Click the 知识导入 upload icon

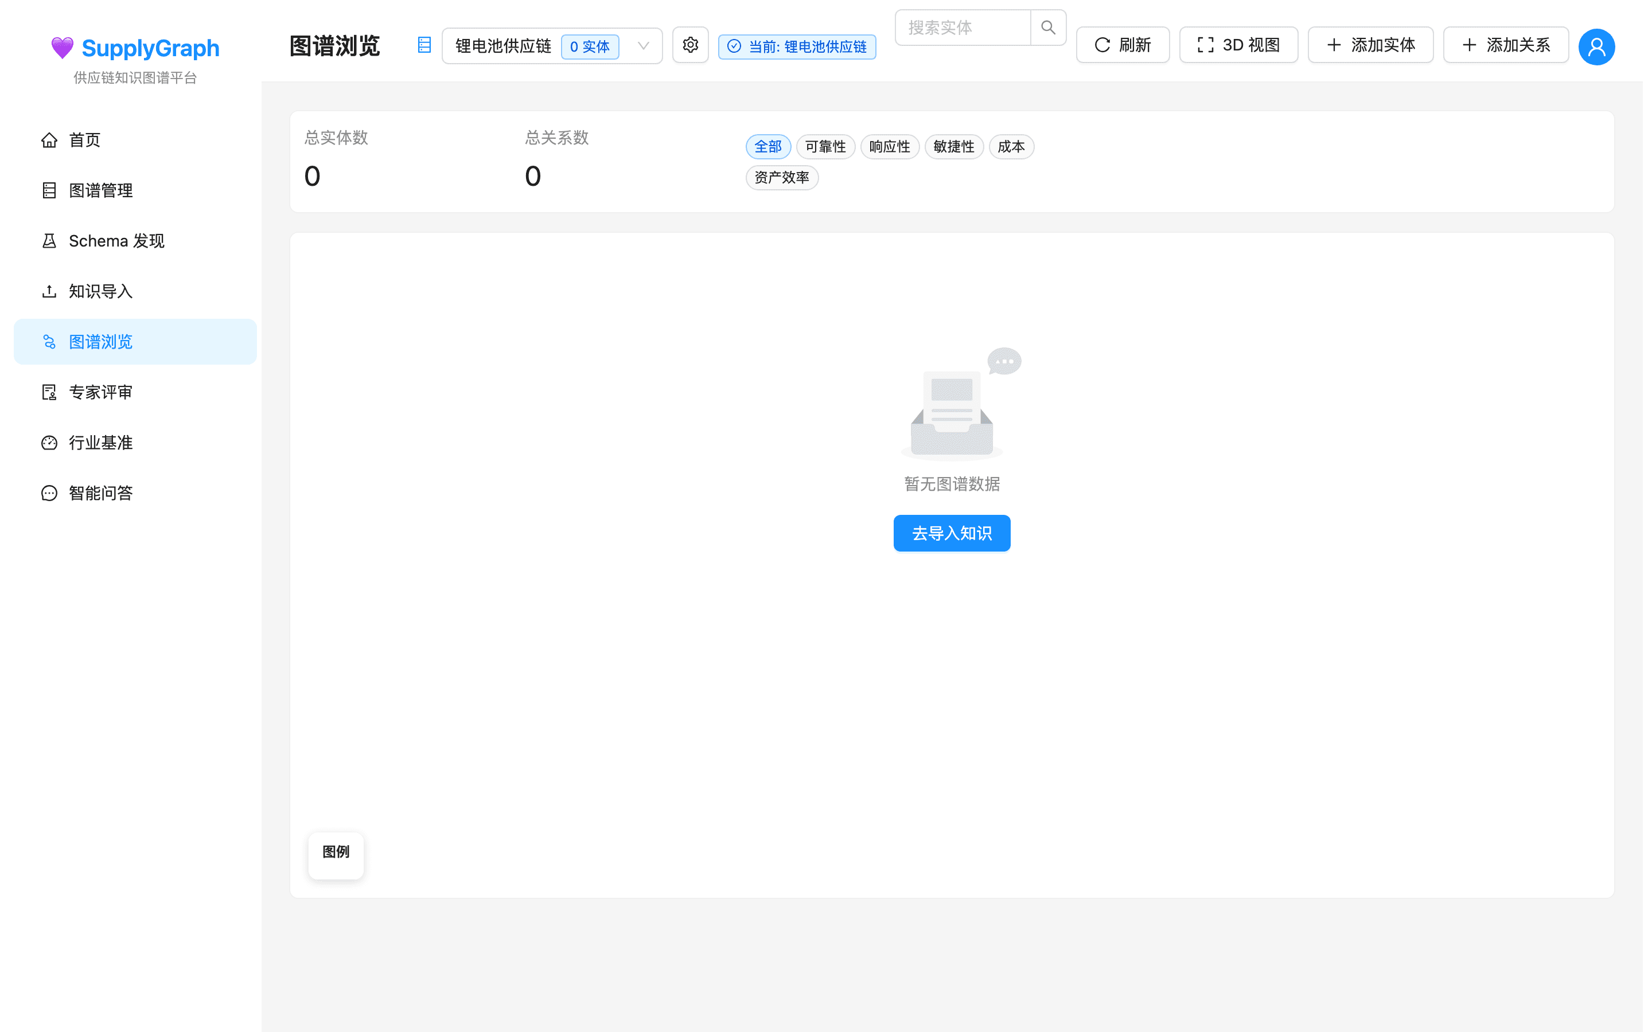(x=48, y=291)
